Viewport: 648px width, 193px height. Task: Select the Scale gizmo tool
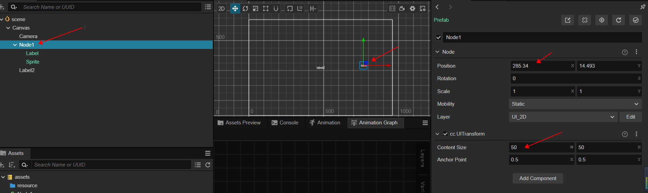click(x=256, y=8)
